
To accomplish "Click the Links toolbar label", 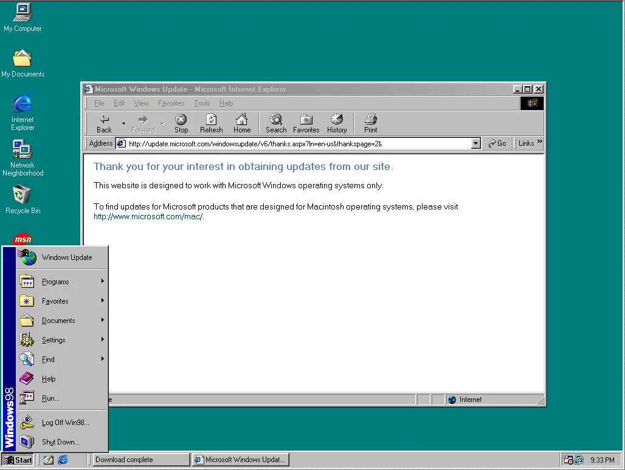I will [x=526, y=143].
